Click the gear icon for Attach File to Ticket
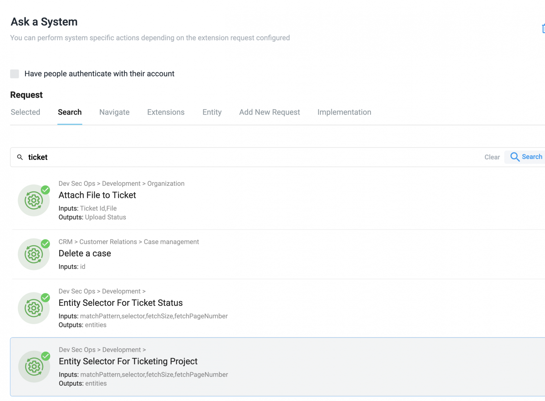Screen dimensions: 545x401 (x=34, y=200)
